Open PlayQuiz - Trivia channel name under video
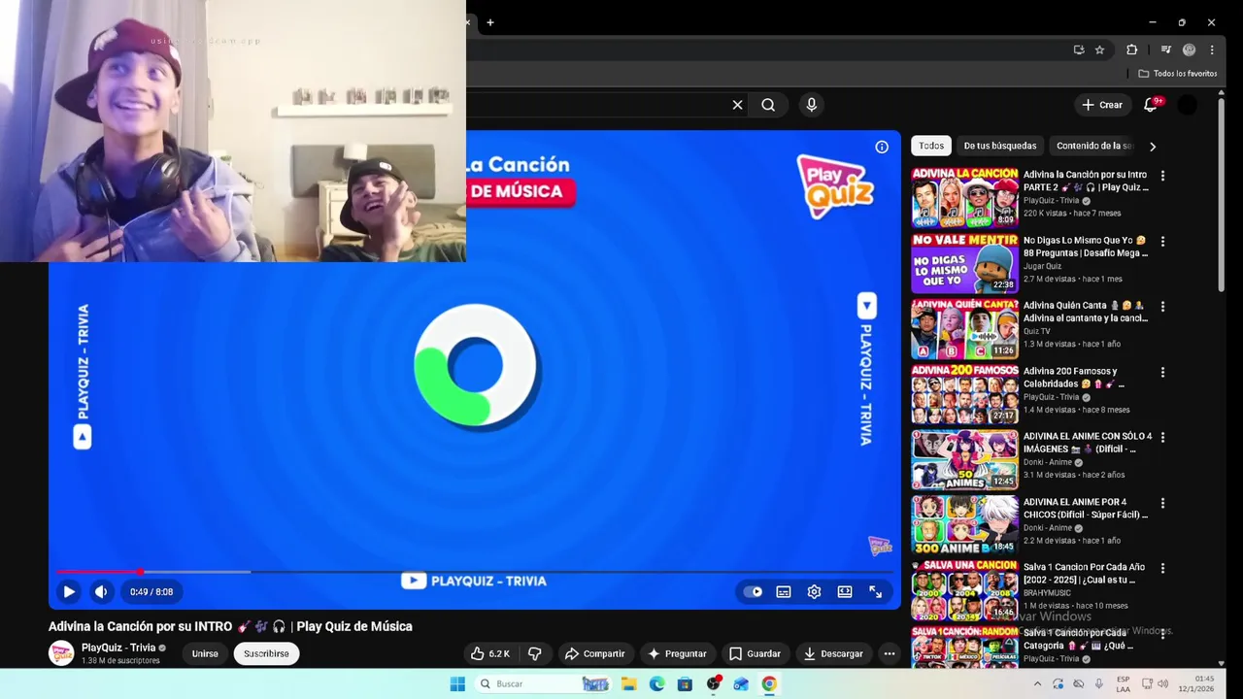Image resolution: width=1243 pixels, height=699 pixels. (x=118, y=648)
